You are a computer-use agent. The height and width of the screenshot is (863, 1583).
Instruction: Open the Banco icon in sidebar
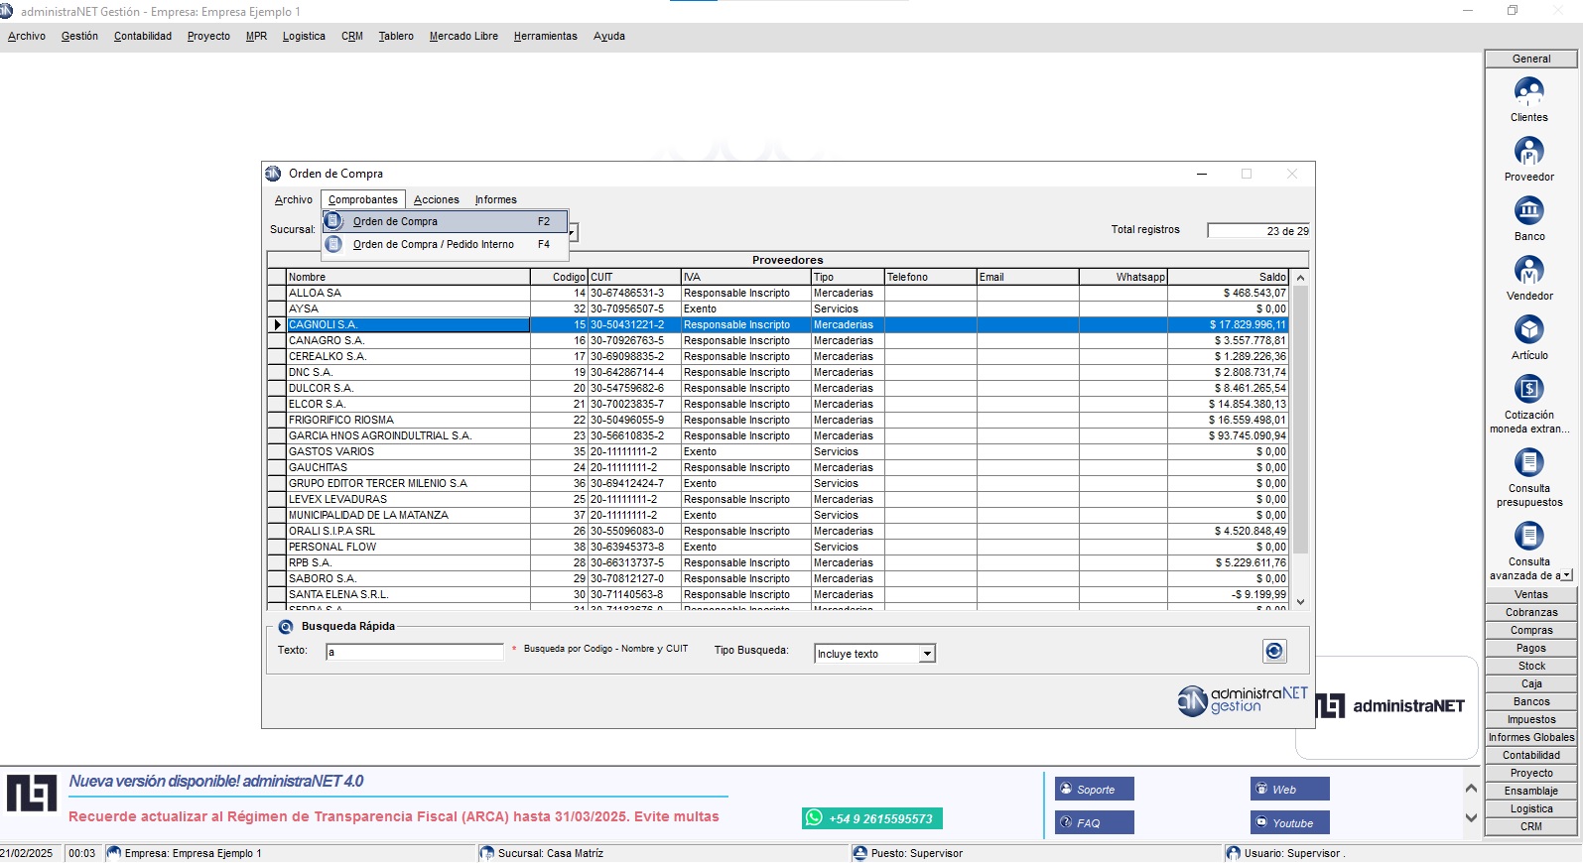[x=1528, y=210]
